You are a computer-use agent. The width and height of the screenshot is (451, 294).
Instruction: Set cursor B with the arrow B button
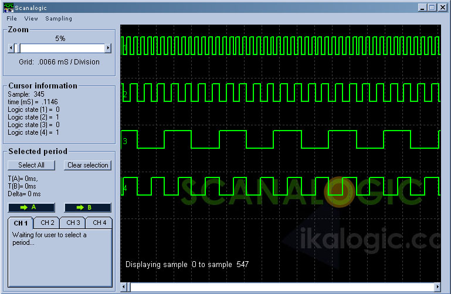point(88,207)
